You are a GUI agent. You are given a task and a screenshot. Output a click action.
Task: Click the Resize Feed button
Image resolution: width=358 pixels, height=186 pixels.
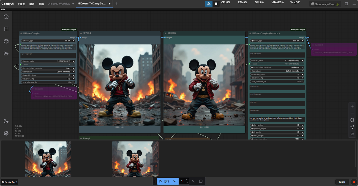[10, 182]
